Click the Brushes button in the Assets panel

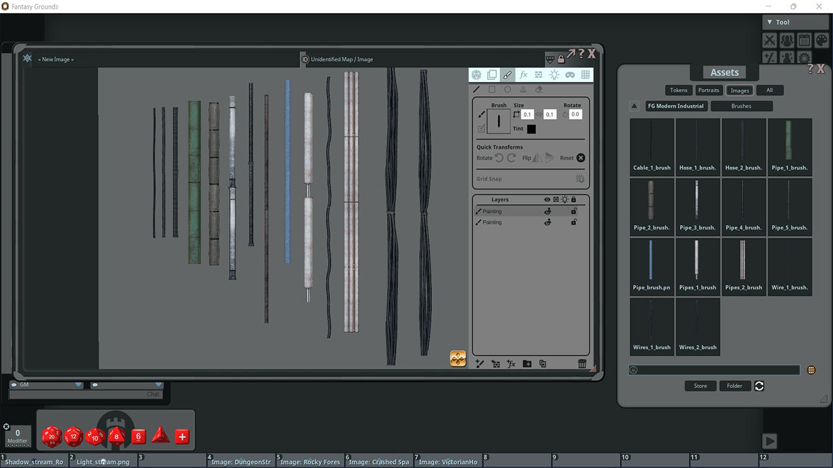pos(741,105)
